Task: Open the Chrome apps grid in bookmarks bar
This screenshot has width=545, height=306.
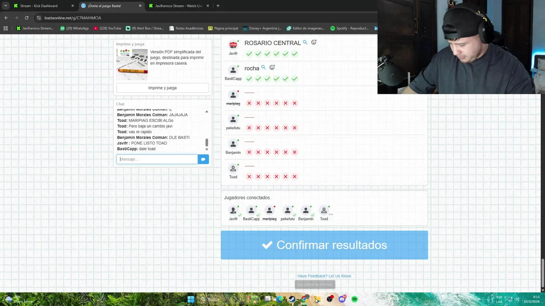Action: (x=6, y=28)
